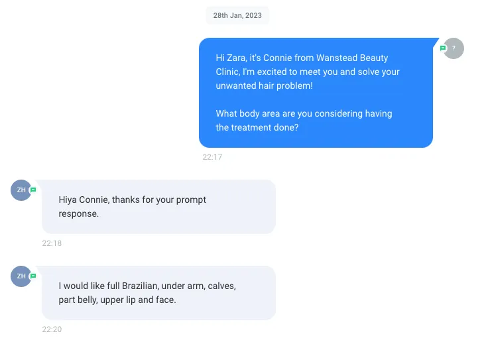Image resolution: width=484 pixels, height=340 pixels.
Task: Click the line 'the treatment done?'
Action: tap(257, 127)
